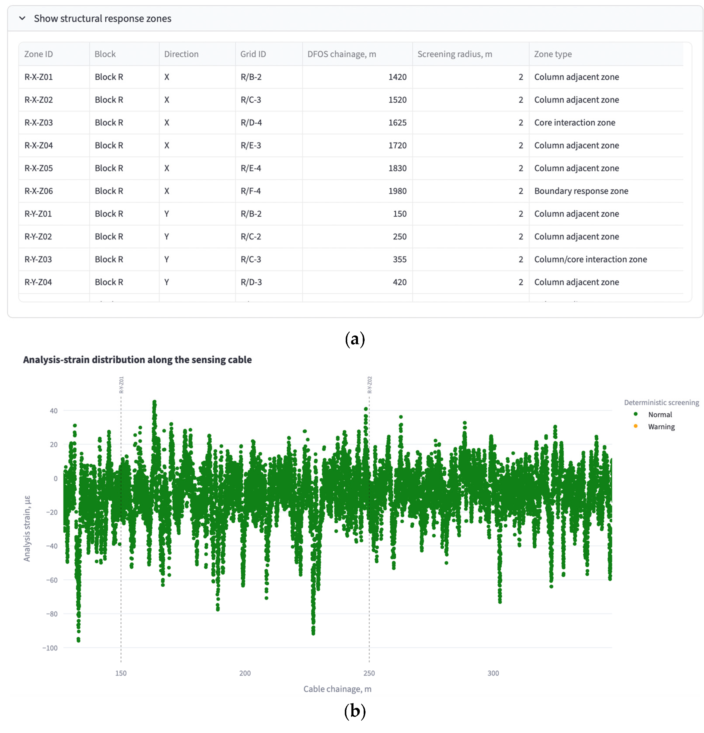Click 'Core interaction zone' cell
704x733 pixels.
[x=606, y=122]
